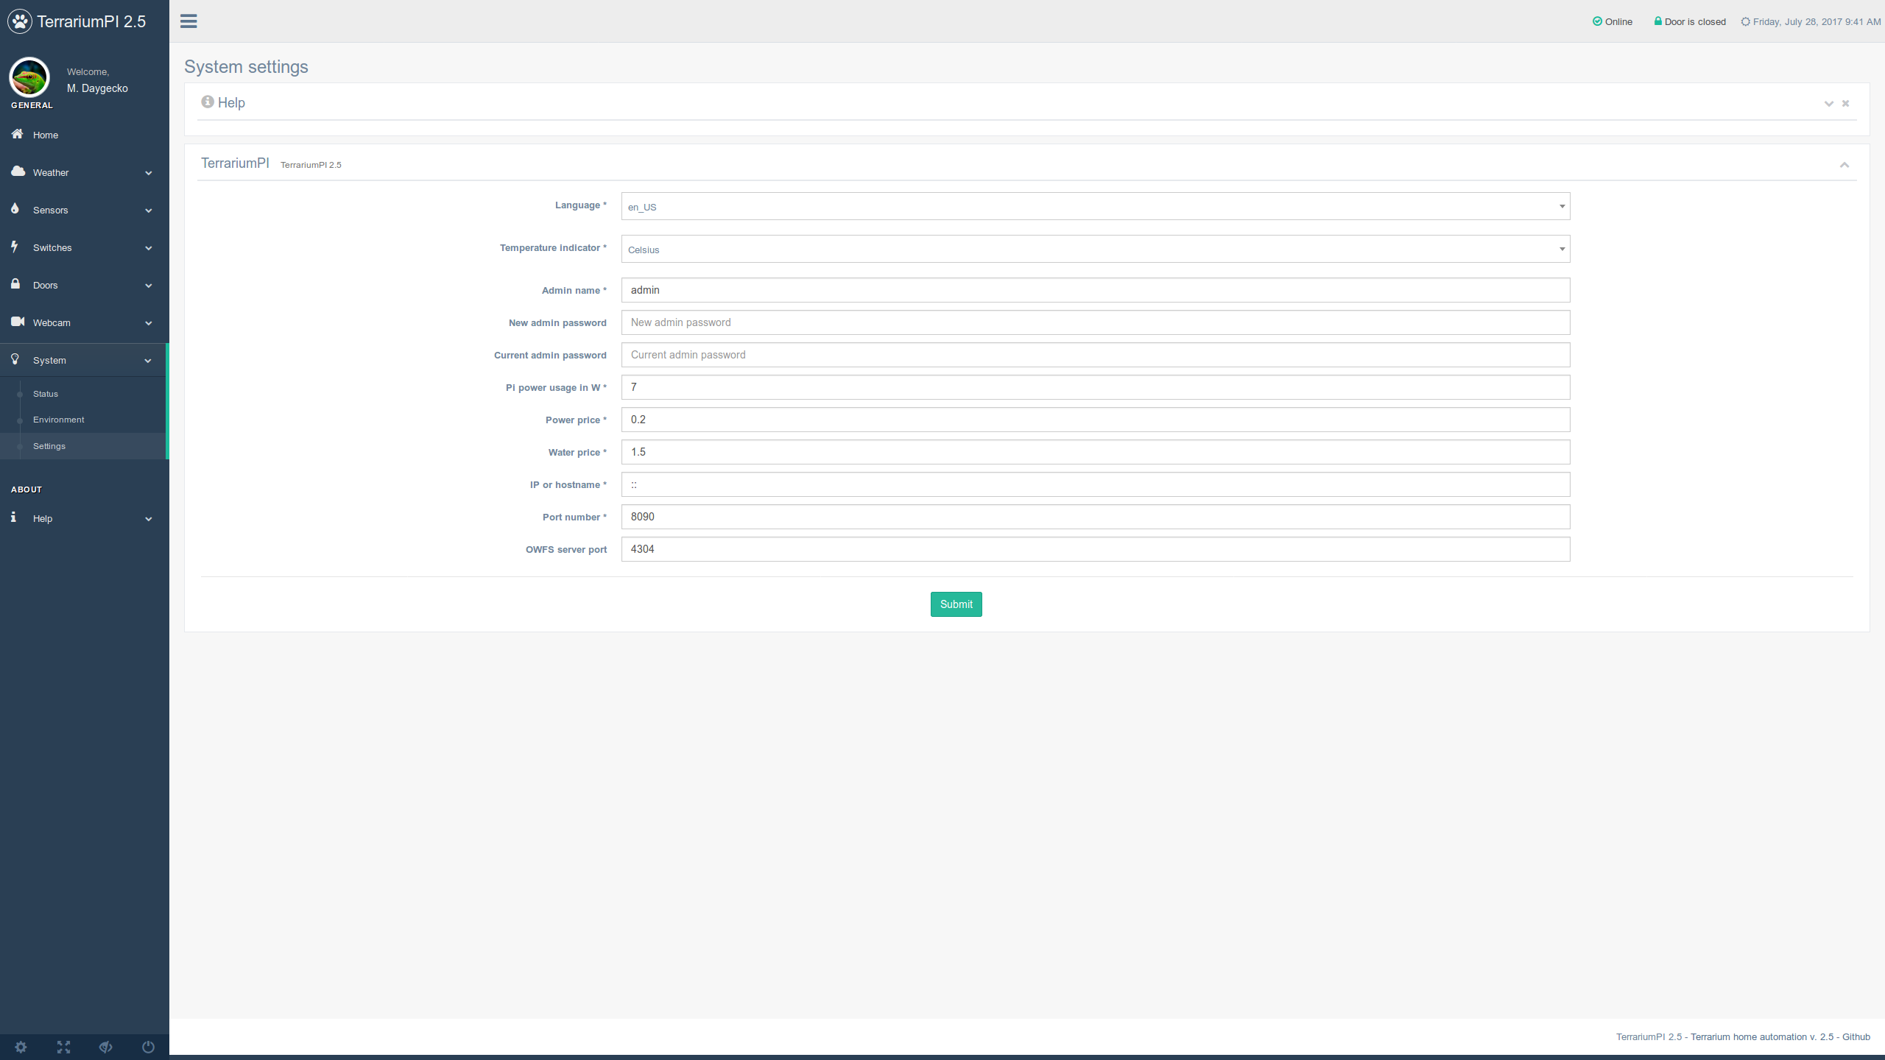Close the Help panel
This screenshot has height=1060, width=1885.
tap(1846, 104)
